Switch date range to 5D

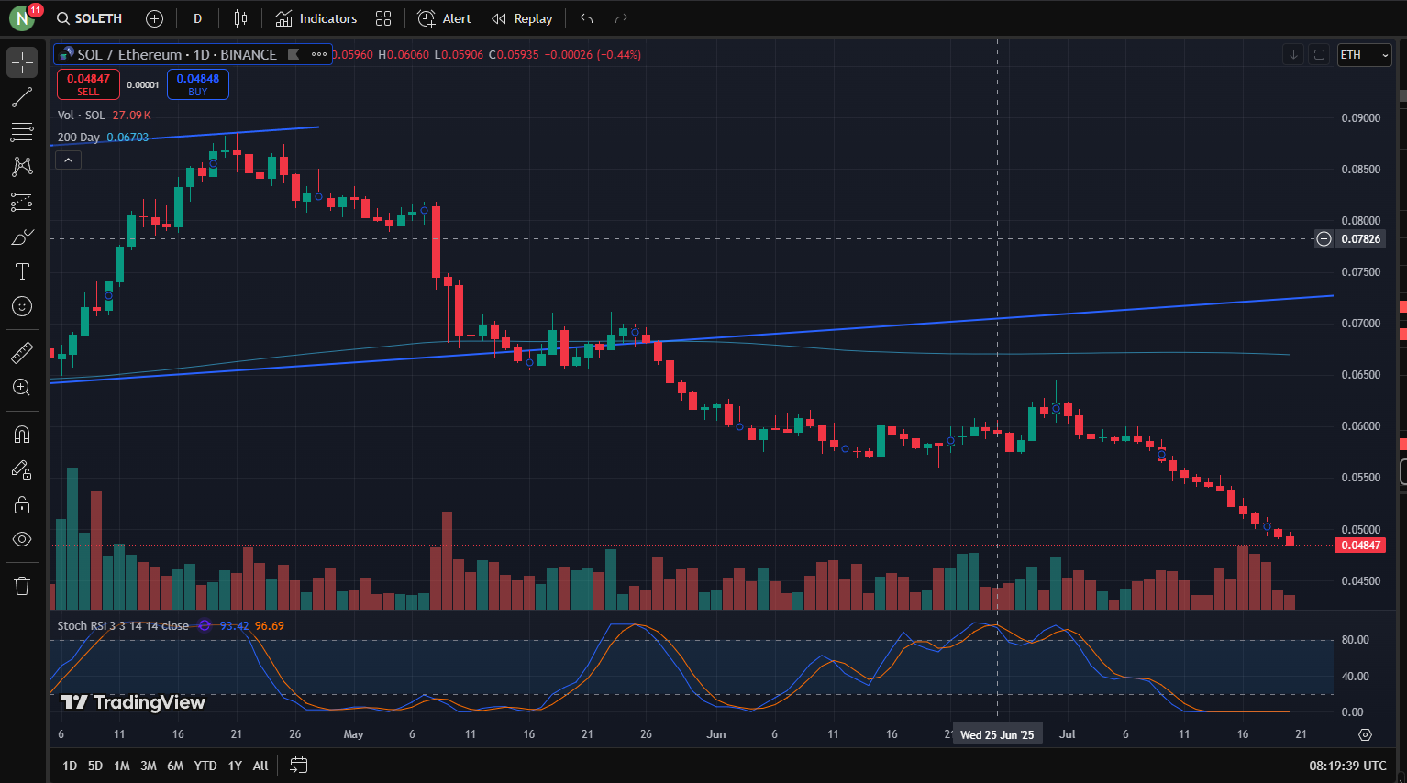(95, 766)
